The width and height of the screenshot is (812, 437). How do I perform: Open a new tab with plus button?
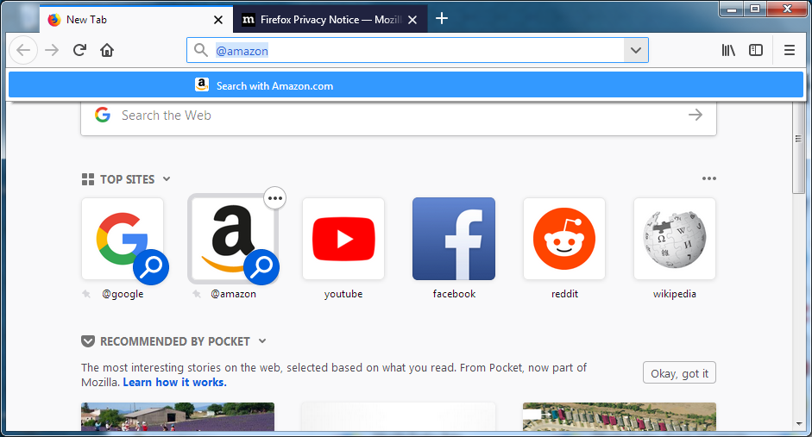(x=442, y=19)
